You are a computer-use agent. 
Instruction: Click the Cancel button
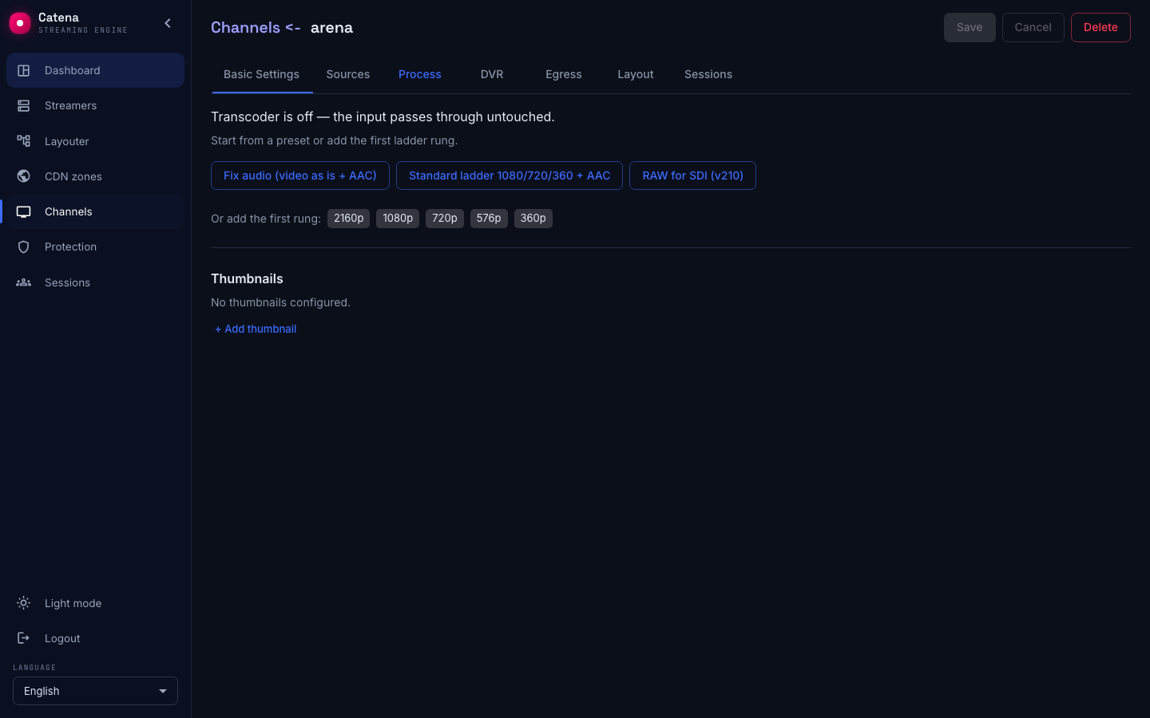point(1033,27)
